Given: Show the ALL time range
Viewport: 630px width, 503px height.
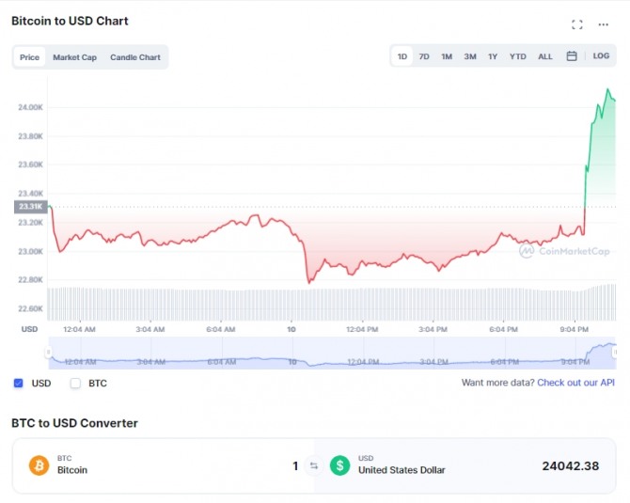Looking at the screenshot, I should click(x=545, y=56).
